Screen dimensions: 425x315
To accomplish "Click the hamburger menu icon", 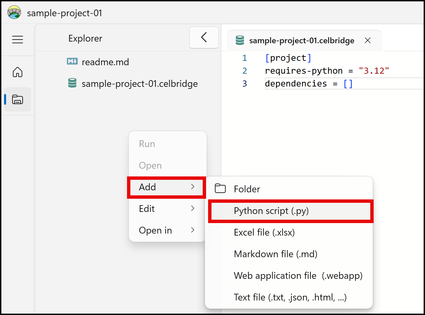I will (18, 40).
